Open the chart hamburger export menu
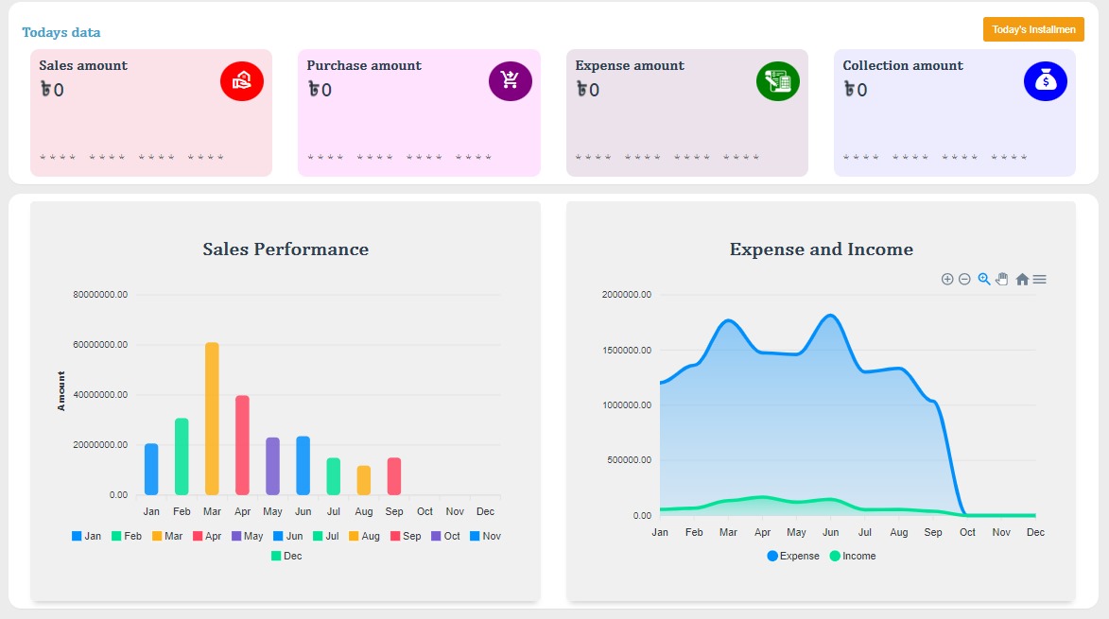 point(1040,279)
